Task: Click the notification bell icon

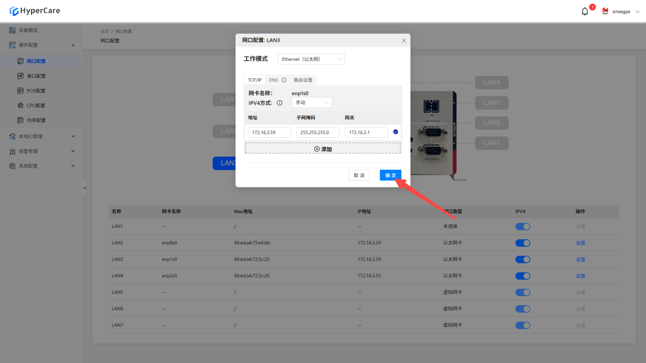Action: (585, 11)
